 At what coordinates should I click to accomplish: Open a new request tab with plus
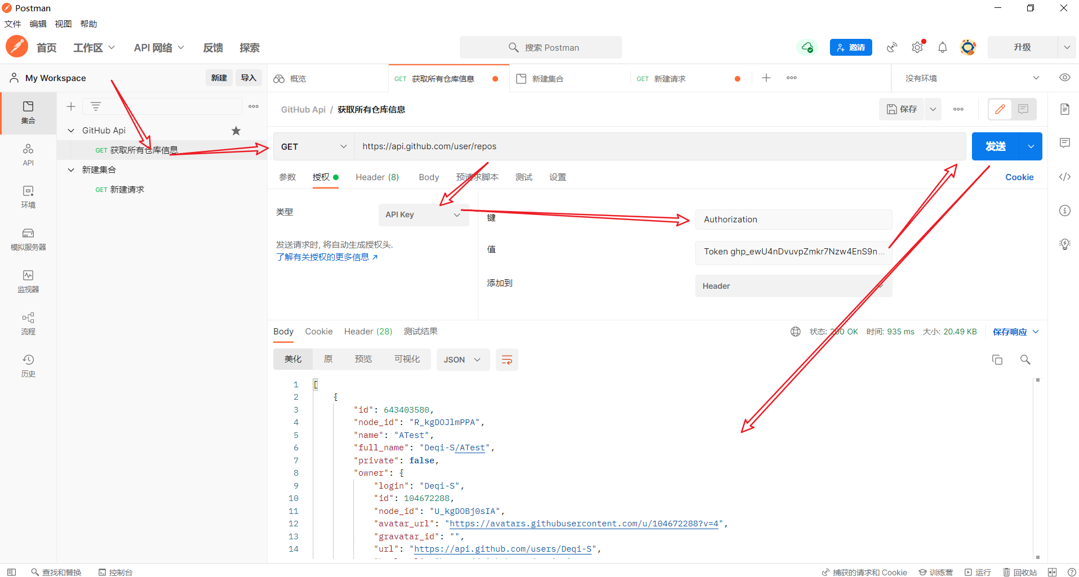click(x=766, y=78)
